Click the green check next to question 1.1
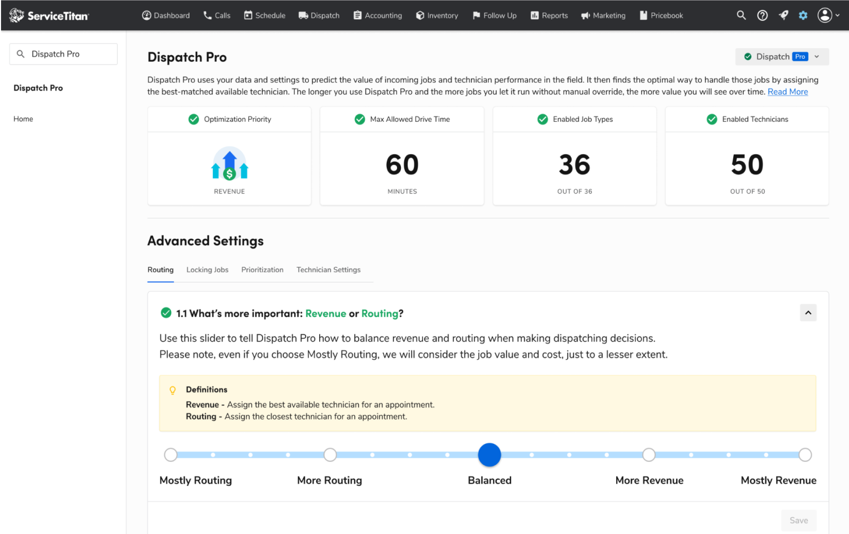This screenshot has height=534, width=849. click(x=166, y=313)
